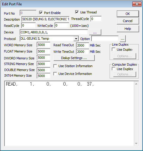Click the scrollbar up arrow
This screenshot has height=151, width=143.
click(x=136, y=84)
